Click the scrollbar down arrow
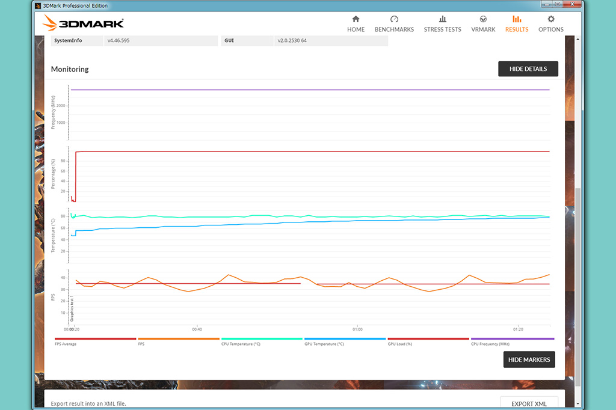The width and height of the screenshot is (616, 410). click(577, 403)
